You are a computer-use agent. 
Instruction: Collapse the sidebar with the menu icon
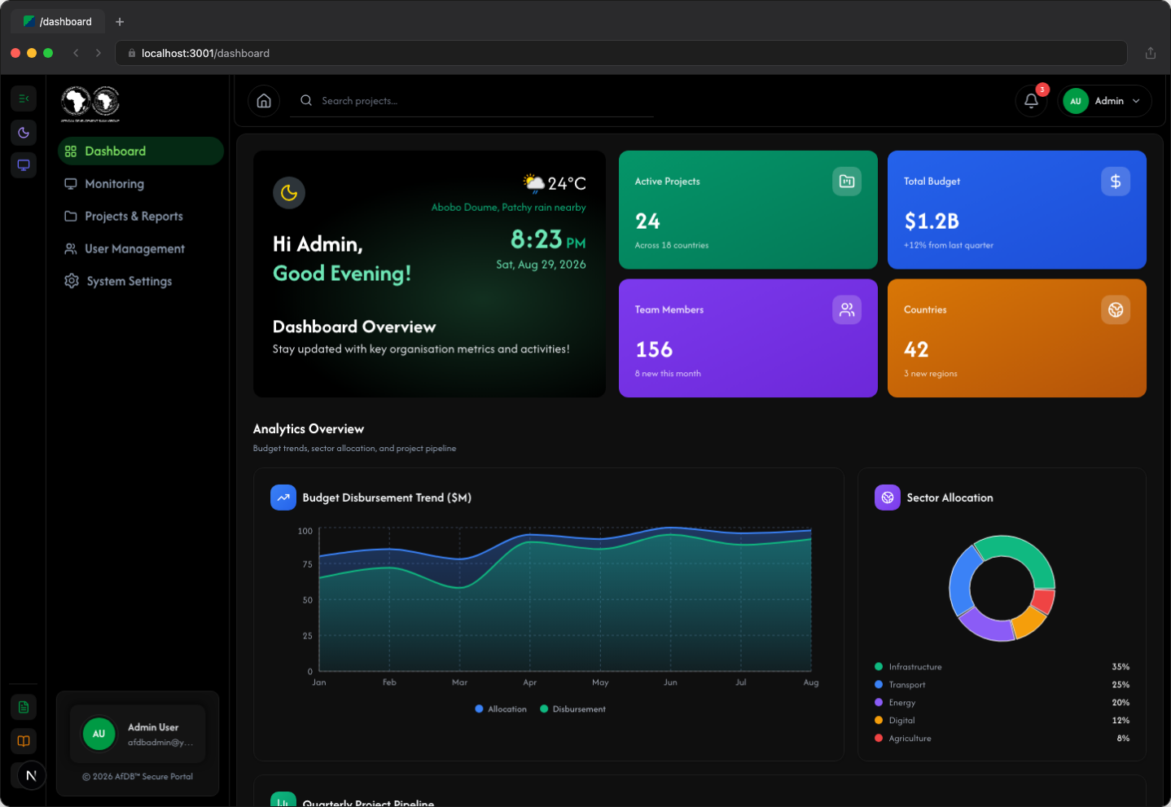(24, 99)
